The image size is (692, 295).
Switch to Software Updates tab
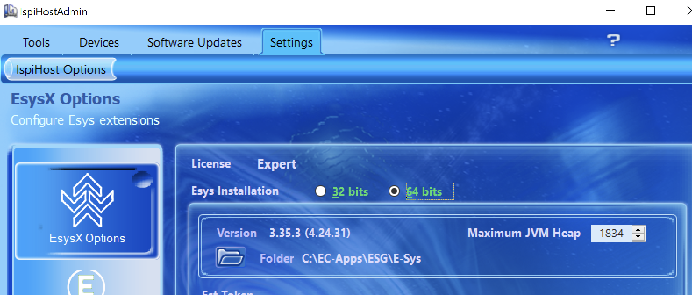194,43
